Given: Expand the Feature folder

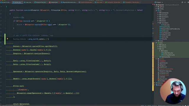Looking at the screenshot, I should point(158,45).
